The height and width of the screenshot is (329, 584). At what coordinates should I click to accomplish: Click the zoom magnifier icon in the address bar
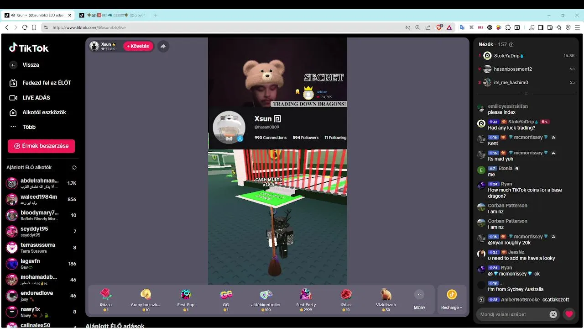coord(417,27)
